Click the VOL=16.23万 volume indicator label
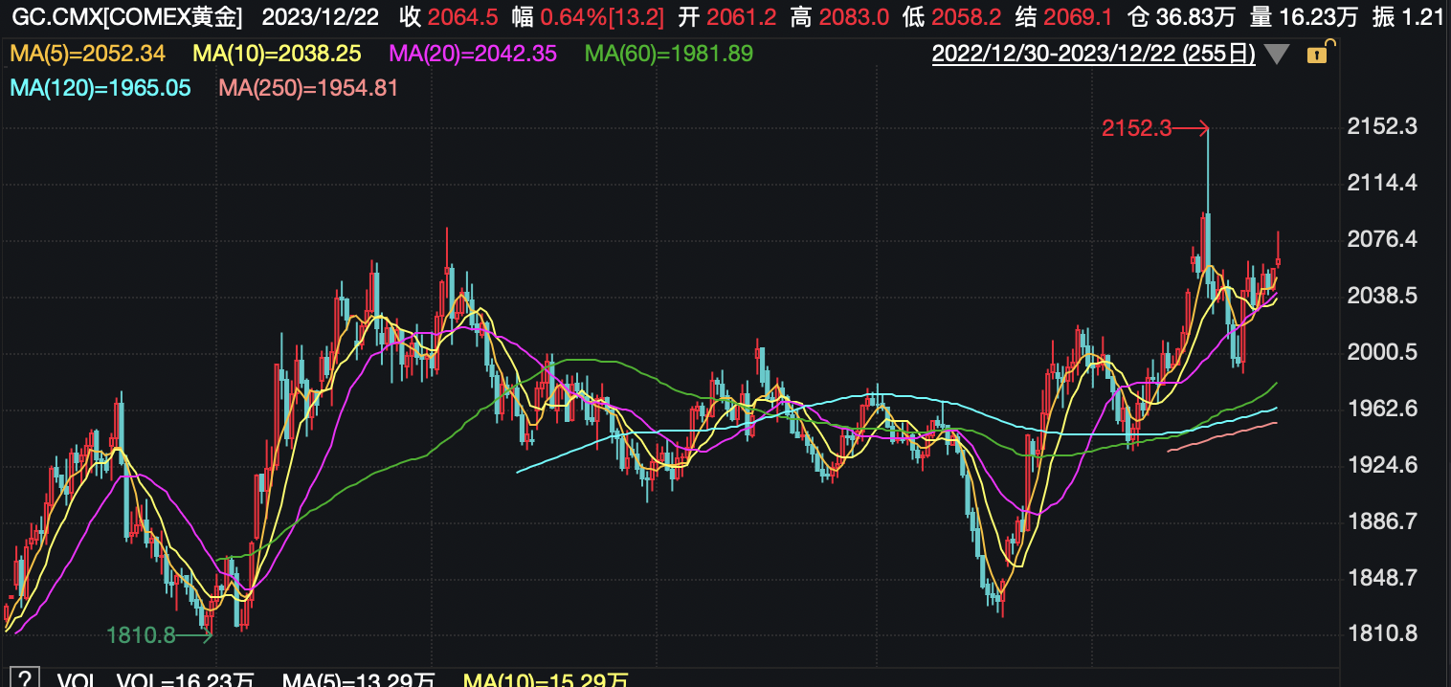Viewport: 1451px width, 687px height. (x=186, y=679)
